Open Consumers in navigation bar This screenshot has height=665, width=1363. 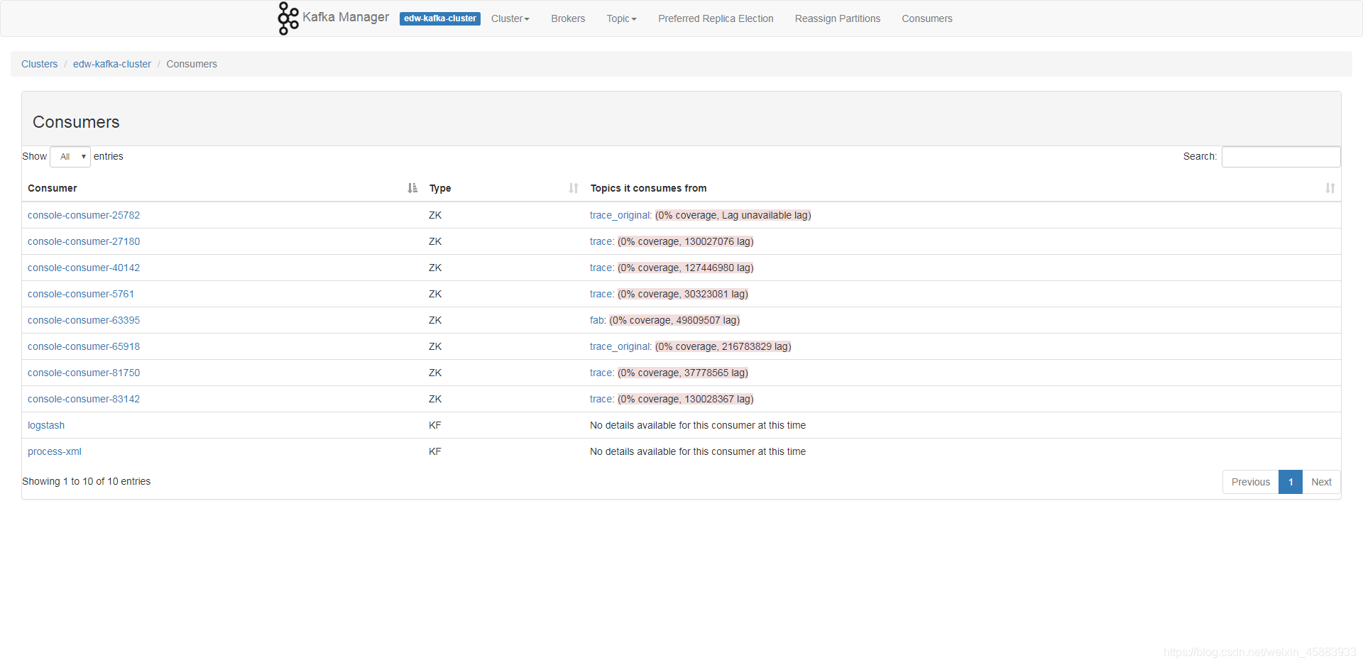[x=927, y=18]
